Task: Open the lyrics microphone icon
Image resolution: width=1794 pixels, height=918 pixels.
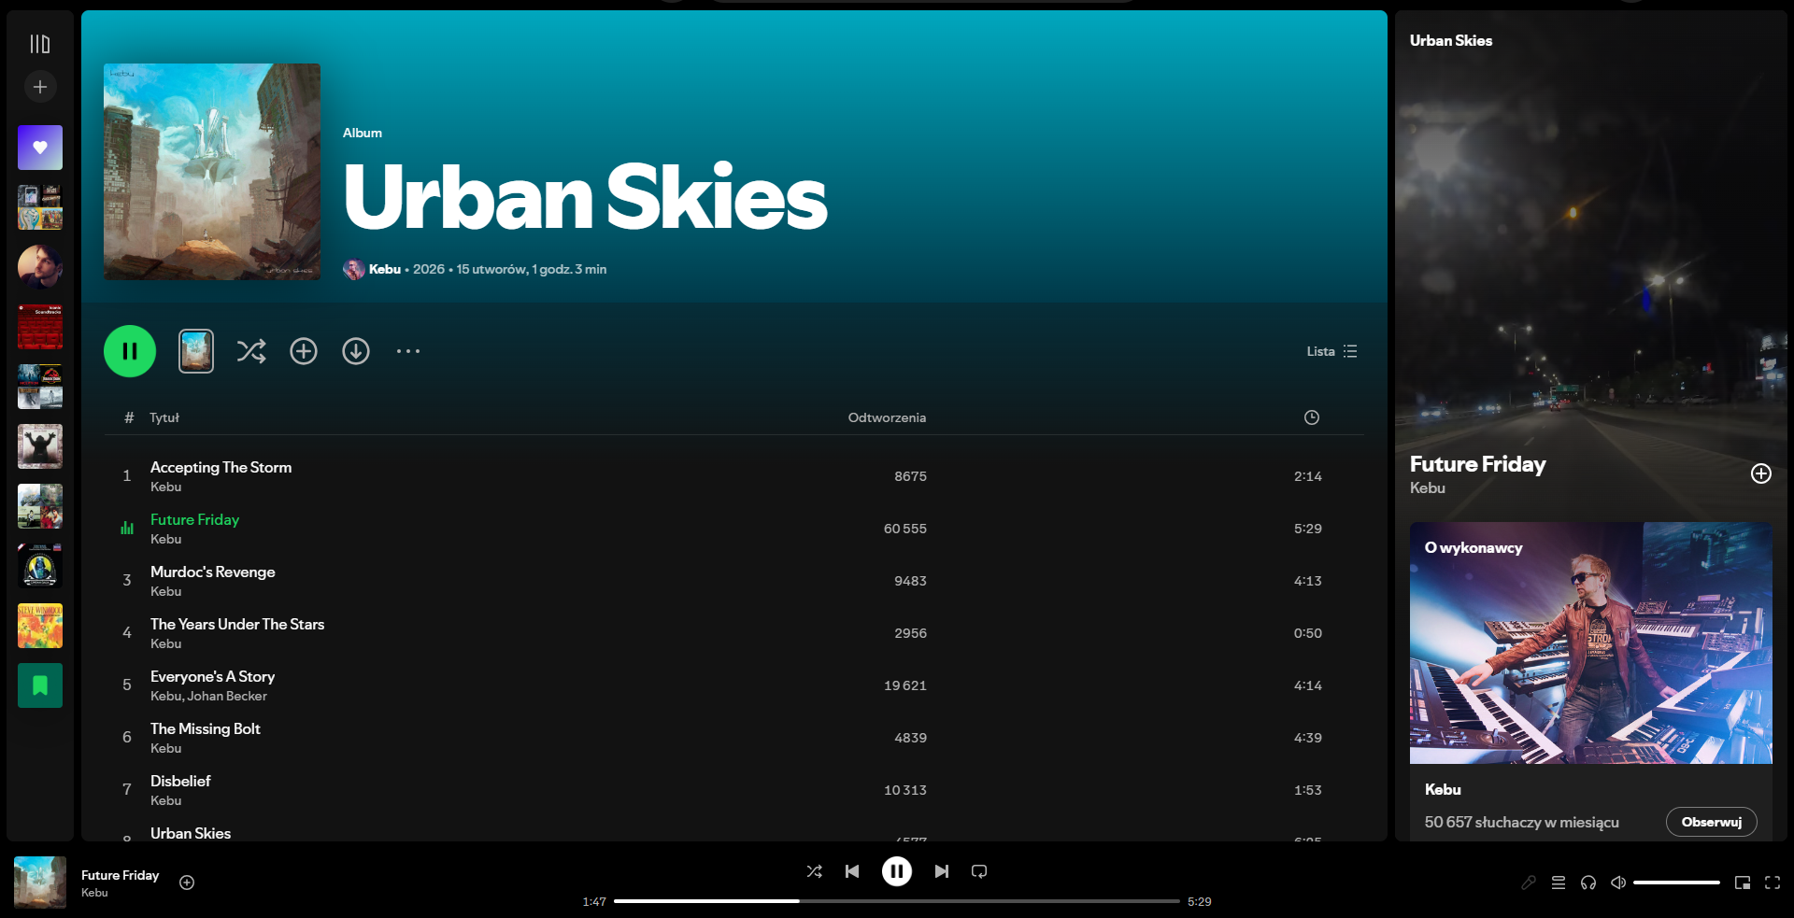Action: tap(1529, 883)
